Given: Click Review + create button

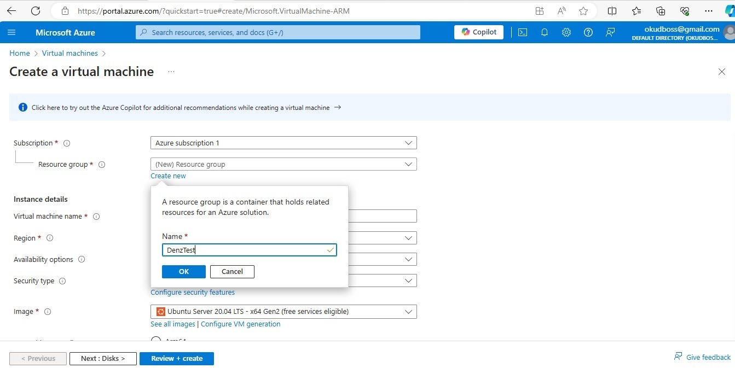Looking at the screenshot, I should [177, 359].
